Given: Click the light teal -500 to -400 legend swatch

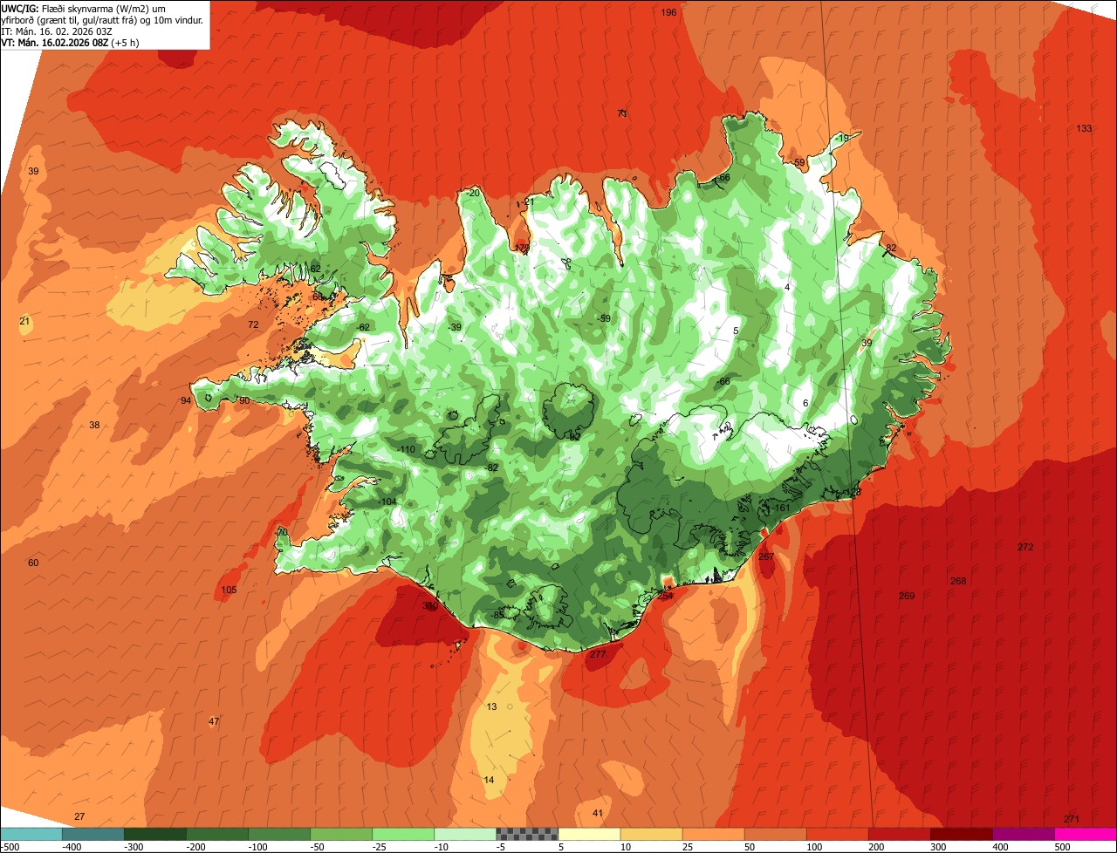Looking at the screenshot, I should tap(31, 834).
